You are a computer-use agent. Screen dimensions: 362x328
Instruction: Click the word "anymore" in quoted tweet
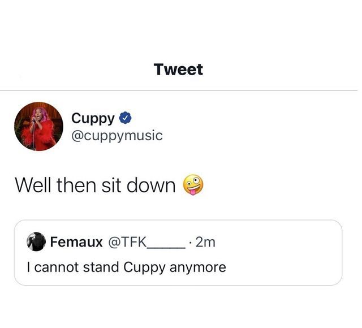[198, 266]
